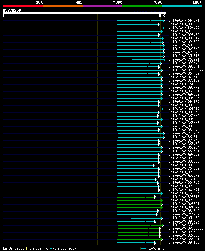Viewport: 205px width, 251px height.
Task: Open hit UniRef100_B9HLG5
Action: tap(184, 28)
